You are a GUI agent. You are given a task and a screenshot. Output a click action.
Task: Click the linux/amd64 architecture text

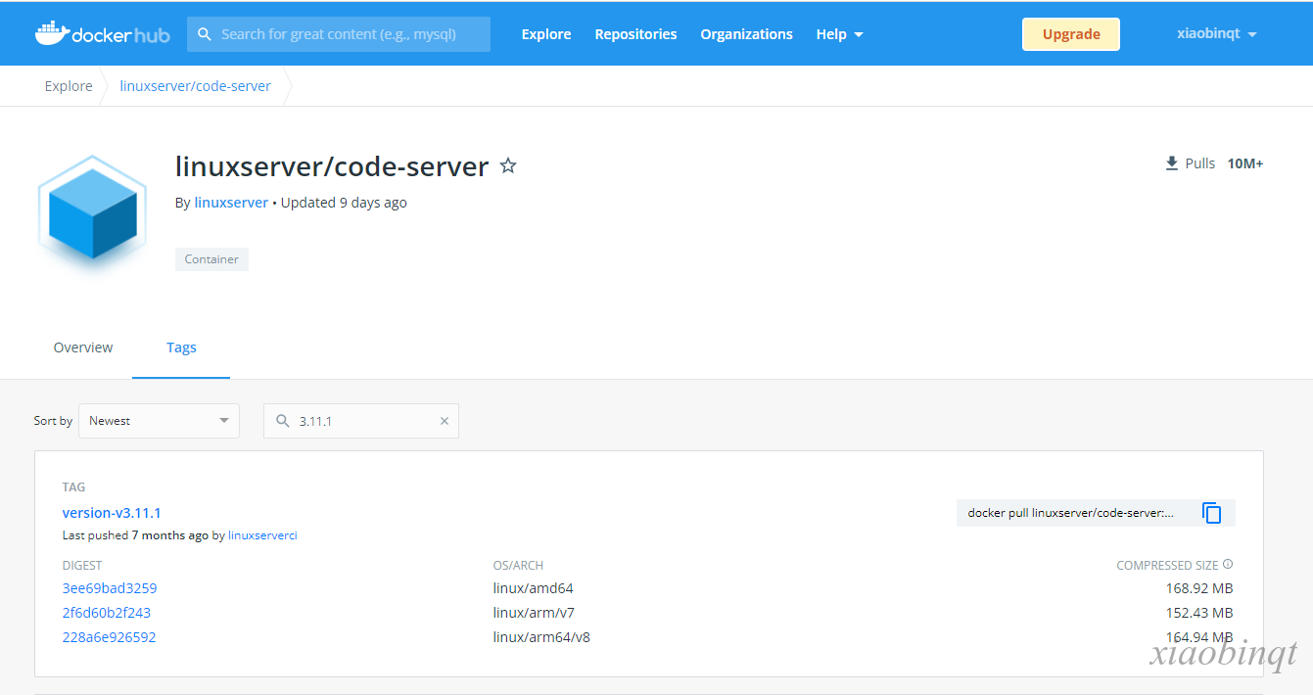coord(533,588)
